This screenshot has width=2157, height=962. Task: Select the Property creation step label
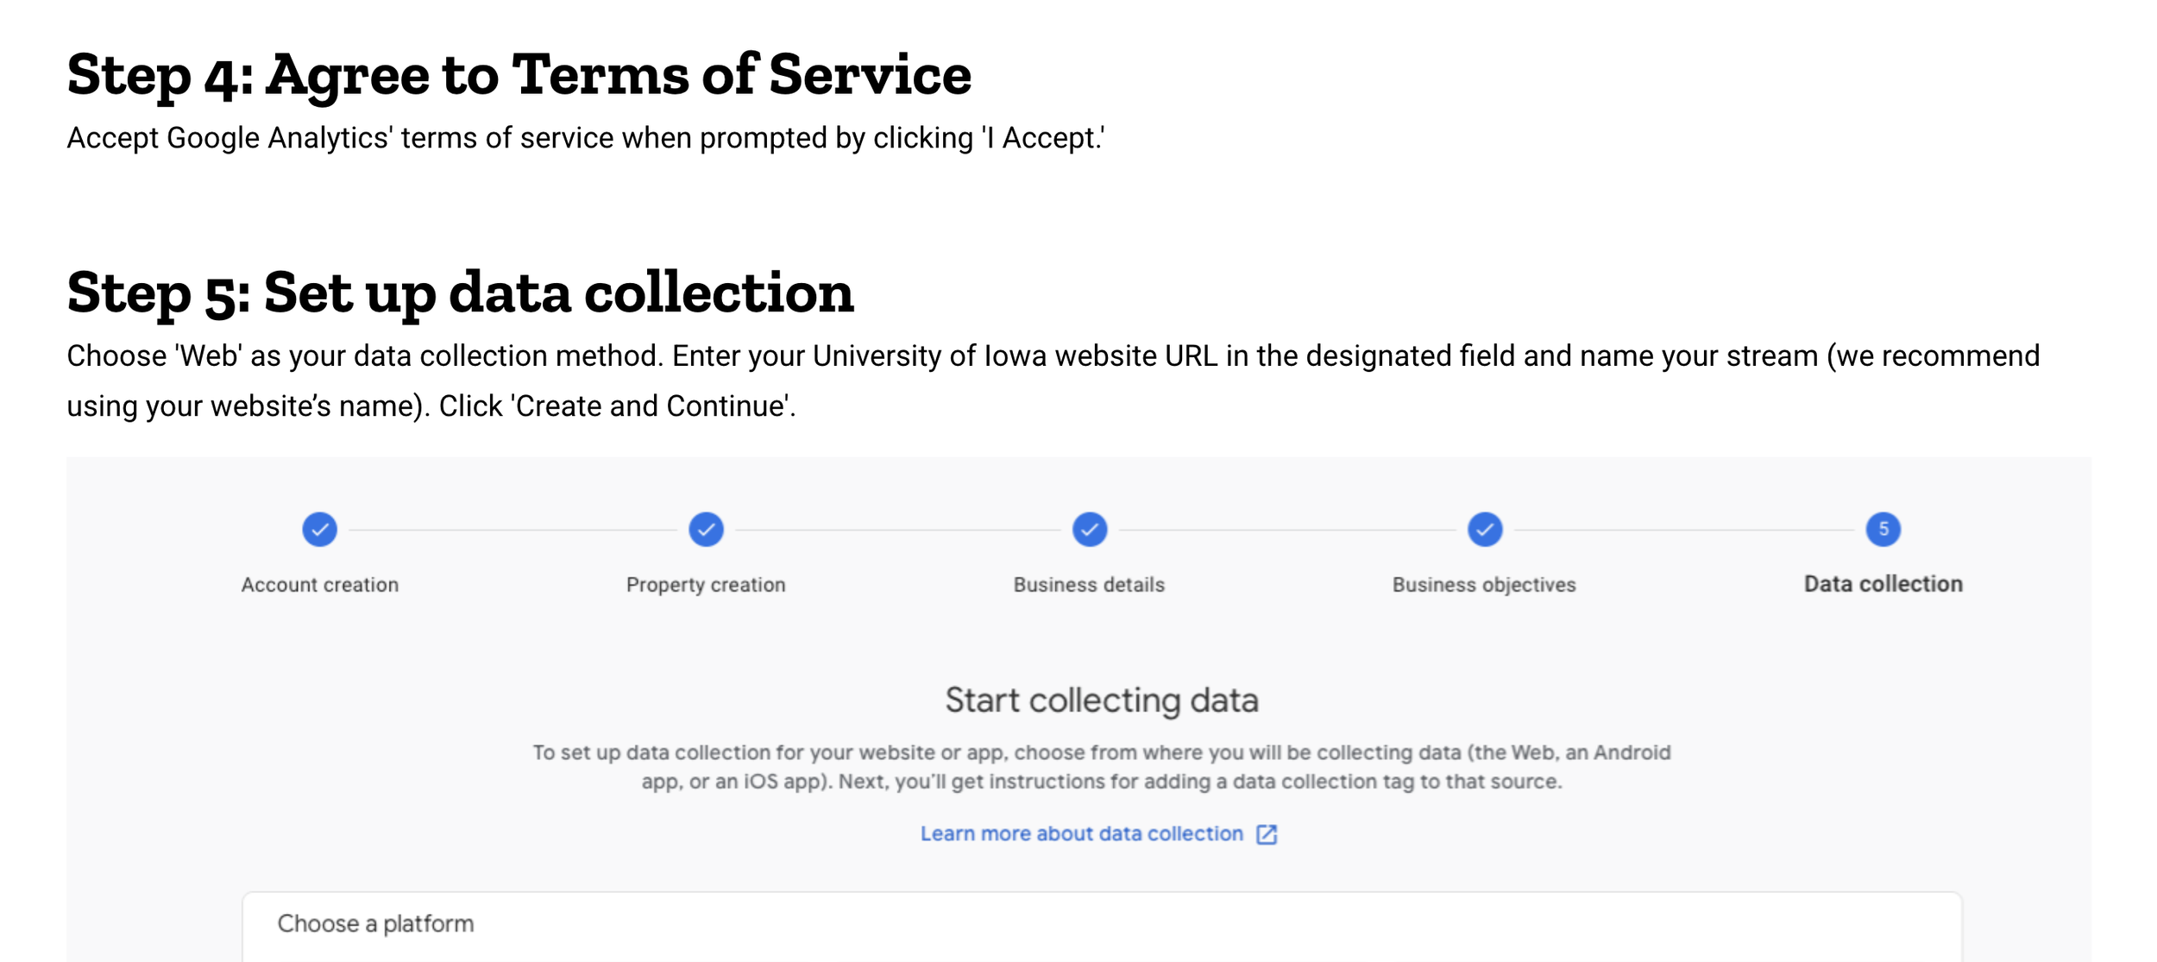click(706, 585)
